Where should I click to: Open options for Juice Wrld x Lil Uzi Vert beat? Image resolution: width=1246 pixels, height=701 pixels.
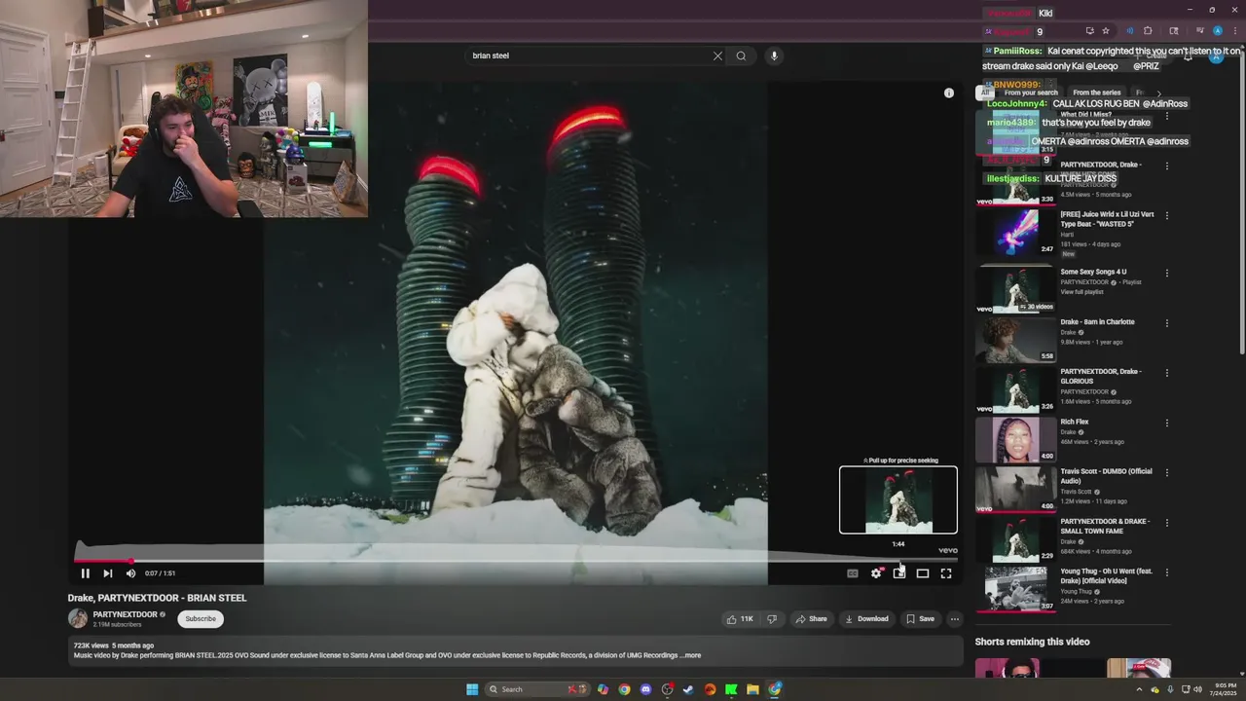click(1167, 215)
